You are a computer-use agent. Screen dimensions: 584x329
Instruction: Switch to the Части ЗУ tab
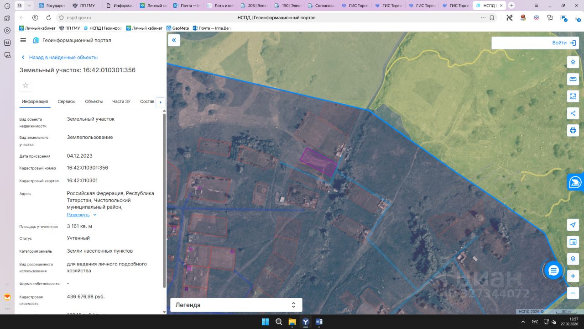[x=121, y=101]
